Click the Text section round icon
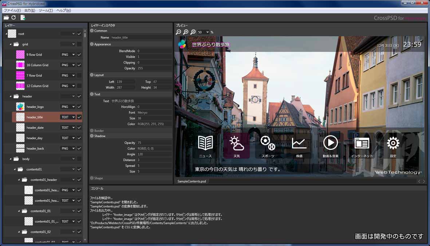The width and height of the screenshot is (430, 246). click(x=92, y=94)
